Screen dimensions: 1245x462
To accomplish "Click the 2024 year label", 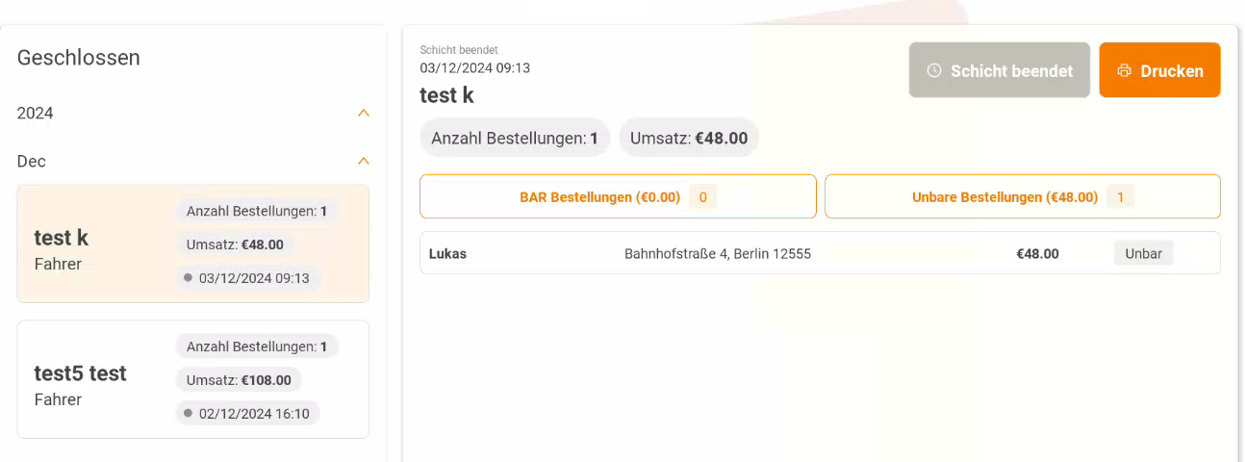I will click(36, 114).
